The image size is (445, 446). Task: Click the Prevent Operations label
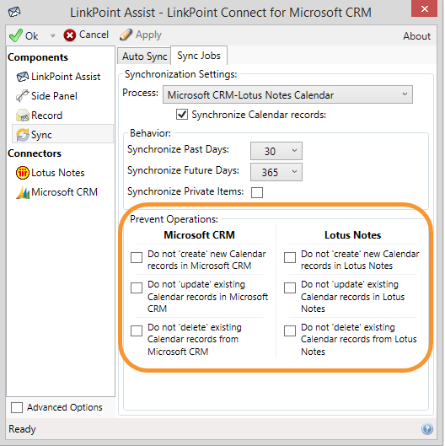pyautogui.click(x=174, y=219)
